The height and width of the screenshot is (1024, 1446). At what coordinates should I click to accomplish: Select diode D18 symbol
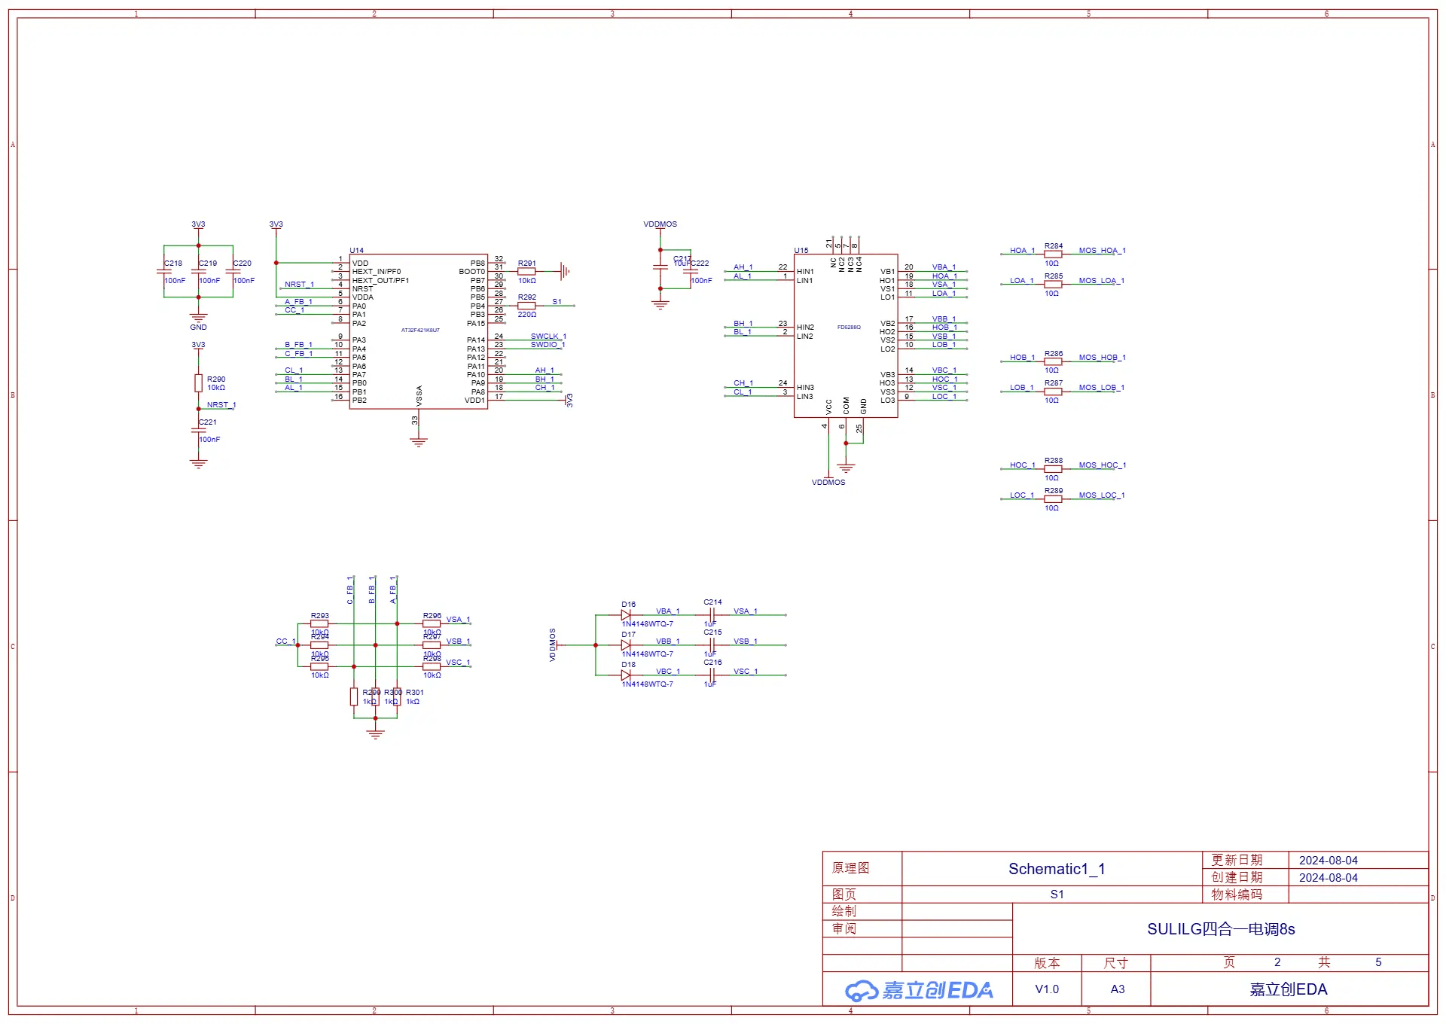coord(626,675)
